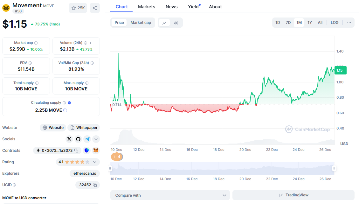The height and width of the screenshot is (204, 359).
Task: Click the #50 rank badge
Action: coord(18,11)
